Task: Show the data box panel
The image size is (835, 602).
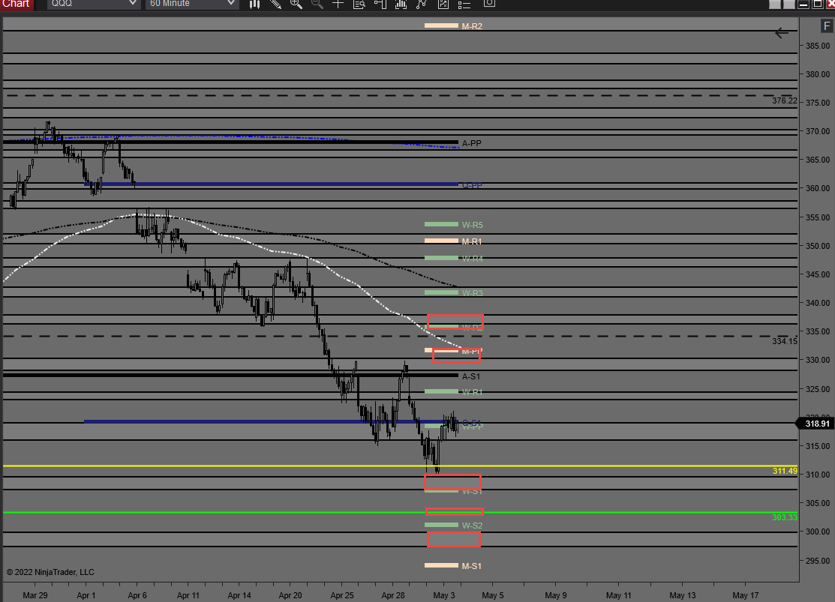Action: coord(359,4)
